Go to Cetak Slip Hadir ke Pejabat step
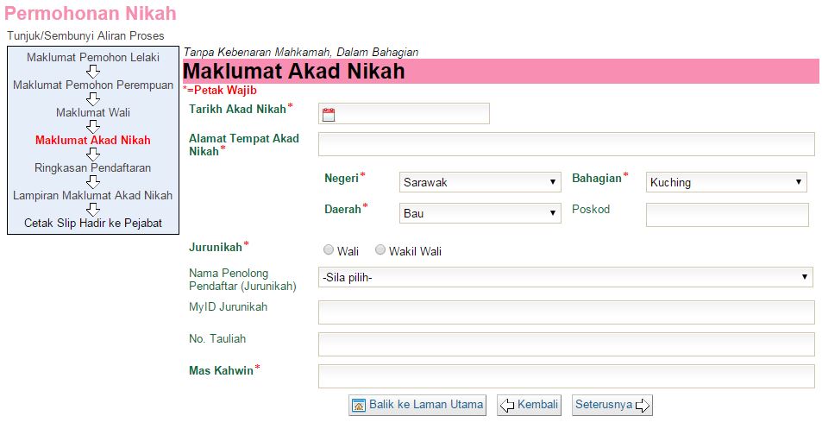Viewport: 822px width, 435px height. tap(93, 223)
